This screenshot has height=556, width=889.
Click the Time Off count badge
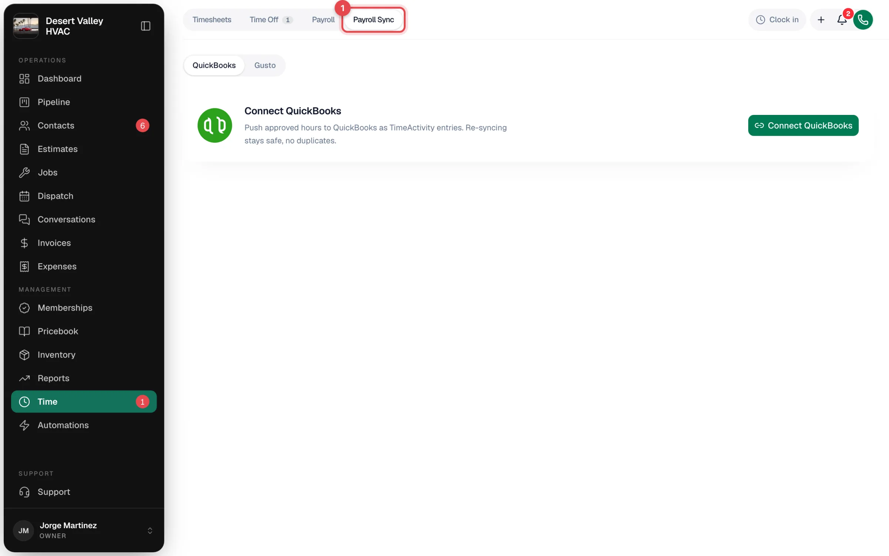pyautogui.click(x=287, y=20)
